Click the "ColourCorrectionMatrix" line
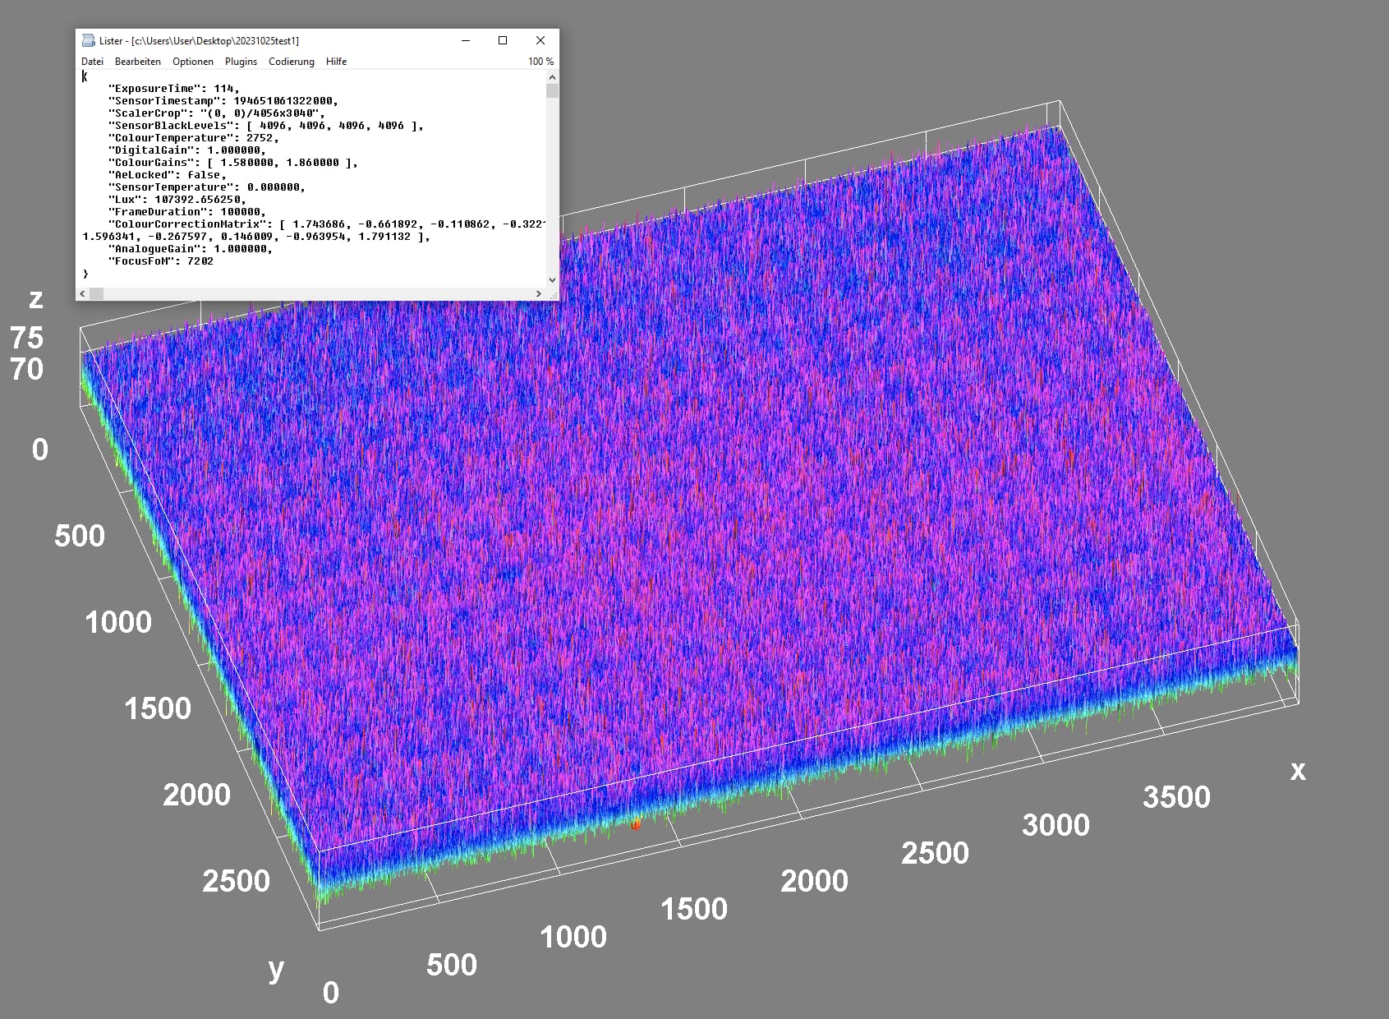 coord(327,224)
